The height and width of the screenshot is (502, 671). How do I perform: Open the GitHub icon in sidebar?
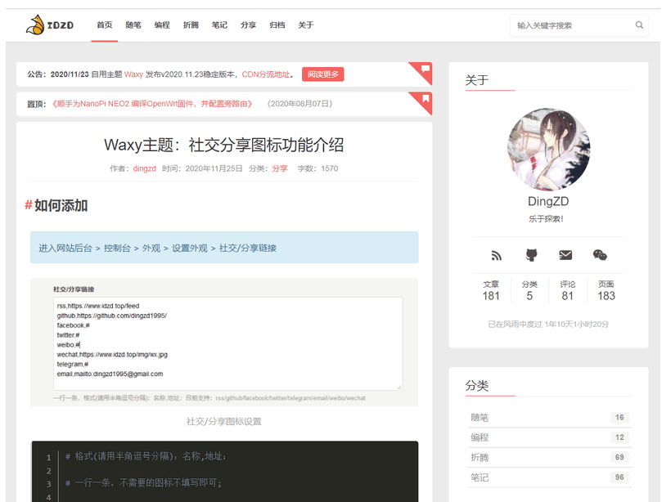(531, 255)
